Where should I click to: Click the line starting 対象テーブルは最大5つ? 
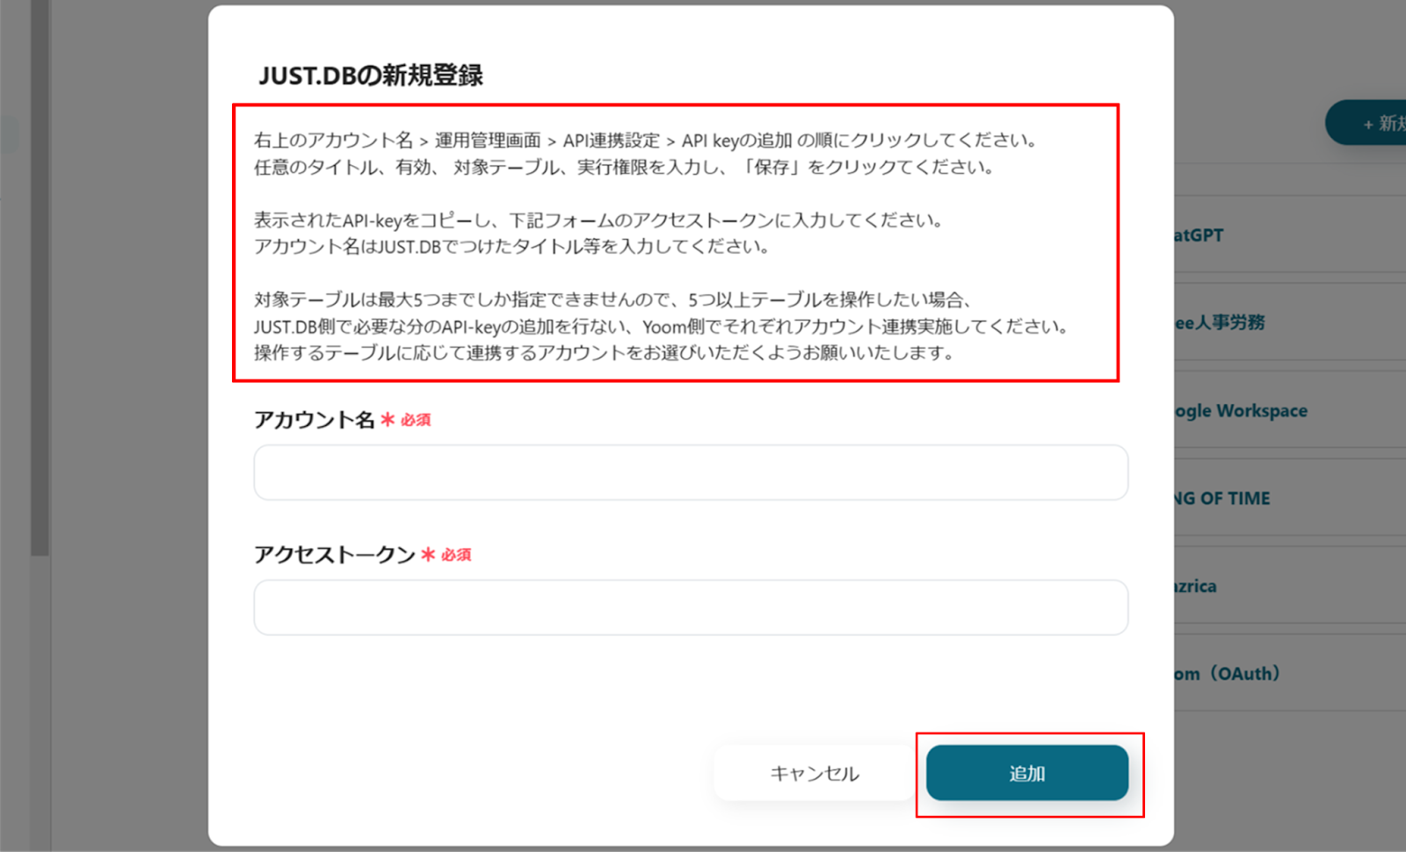[x=612, y=300]
